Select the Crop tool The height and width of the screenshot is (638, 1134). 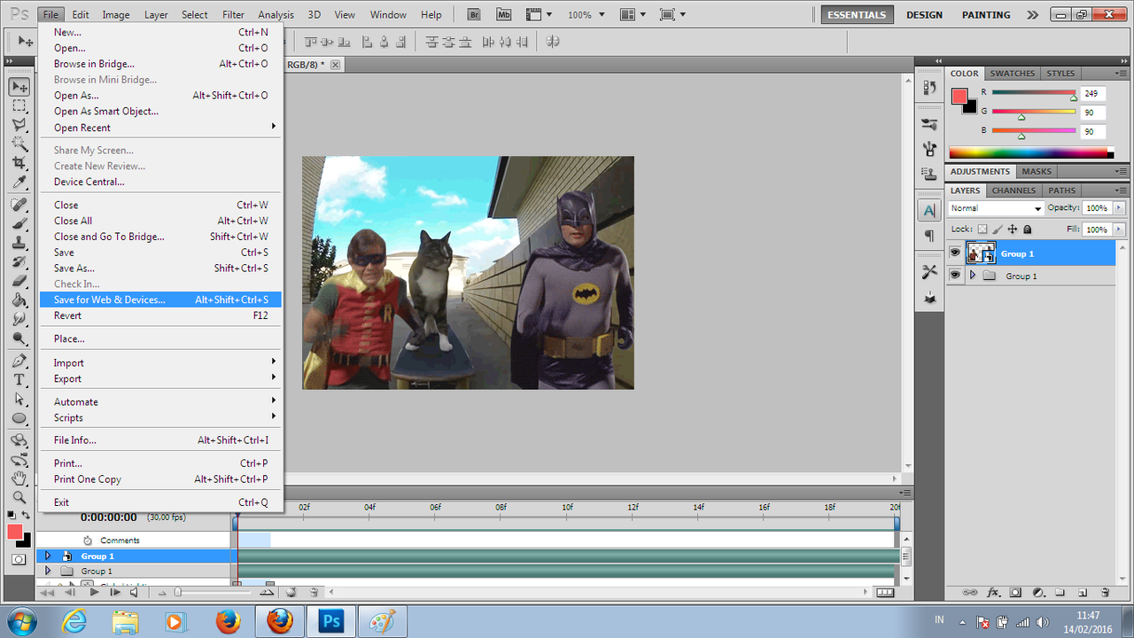coord(19,163)
